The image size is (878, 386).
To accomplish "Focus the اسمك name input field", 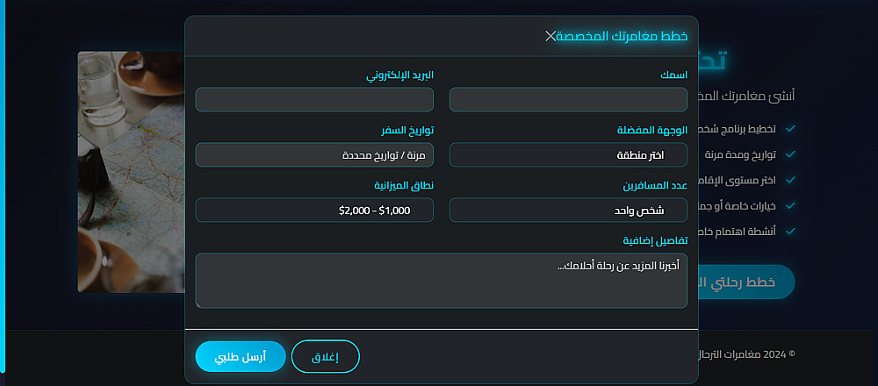I will pos(568,100).
